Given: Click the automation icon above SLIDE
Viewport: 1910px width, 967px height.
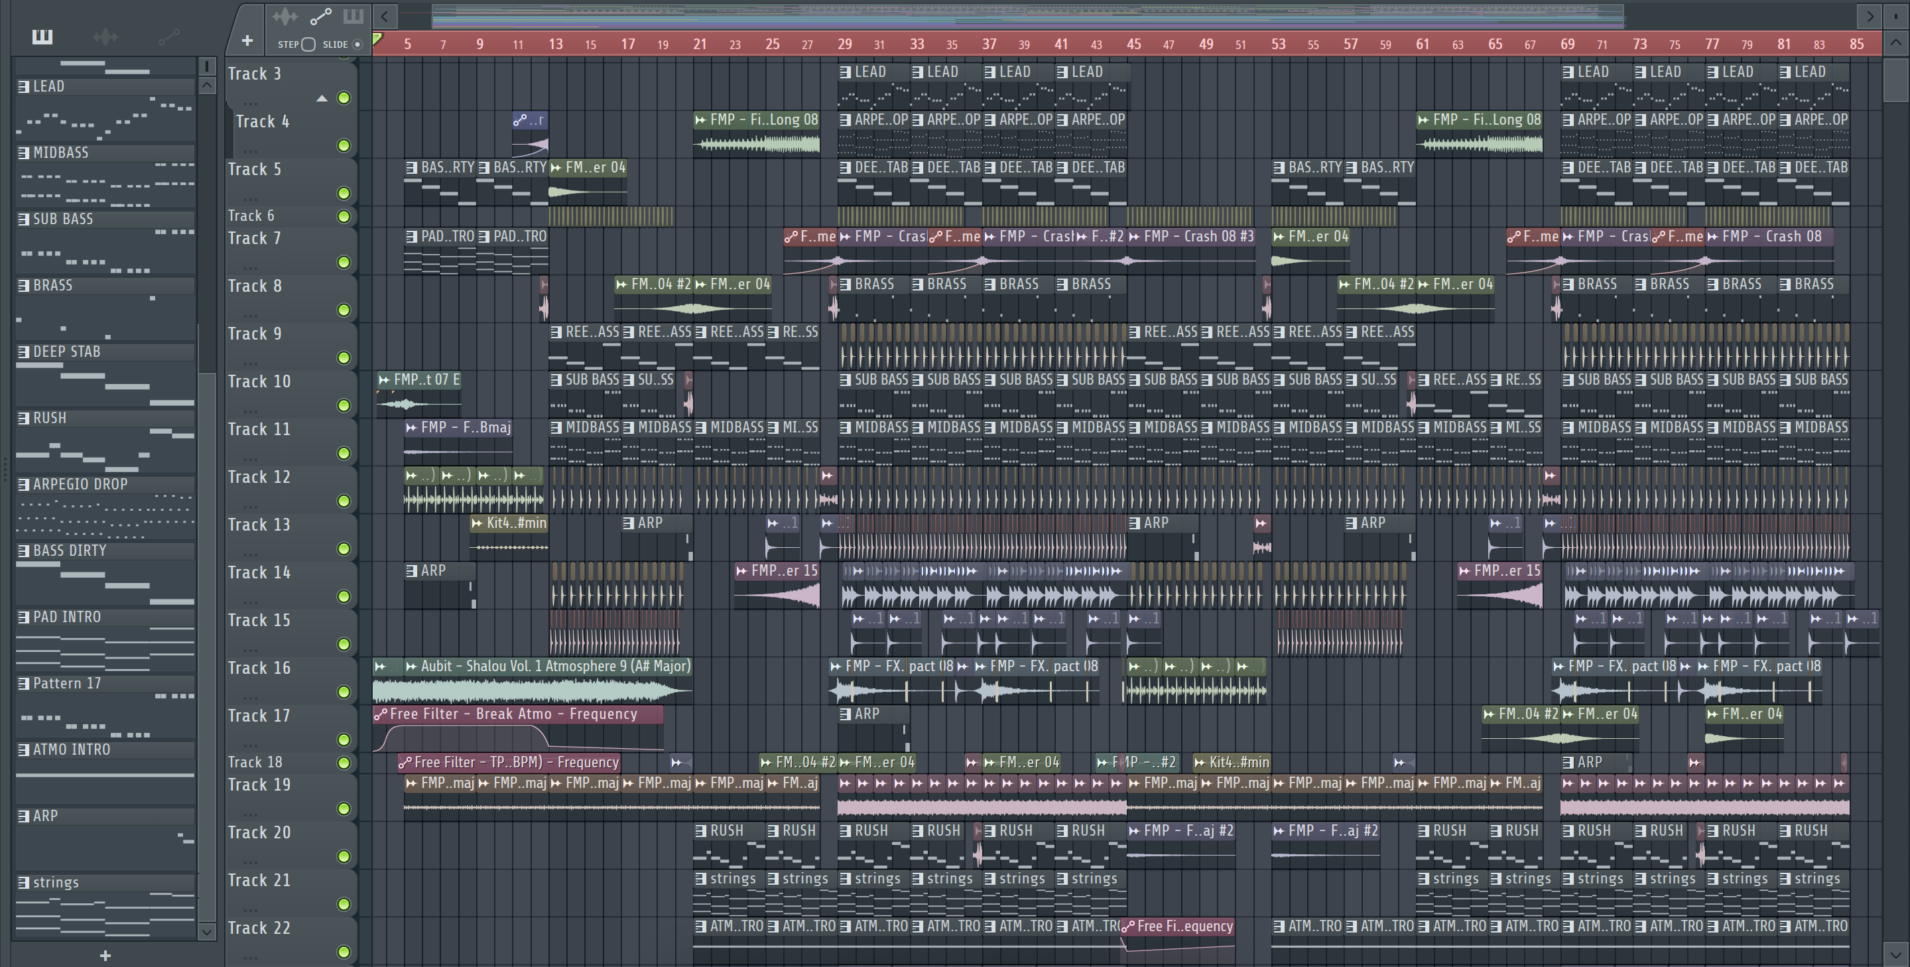Looking at the screenshot, I should [x=320, y=17].
